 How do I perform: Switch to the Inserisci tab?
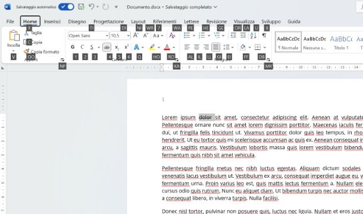click(52, 21)
